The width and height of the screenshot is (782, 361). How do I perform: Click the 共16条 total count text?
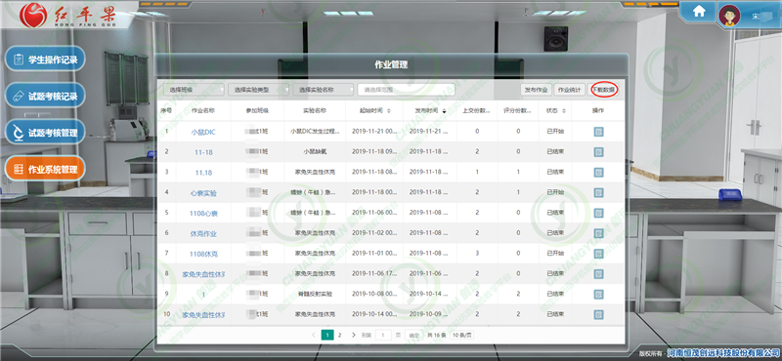click(437, 335)
